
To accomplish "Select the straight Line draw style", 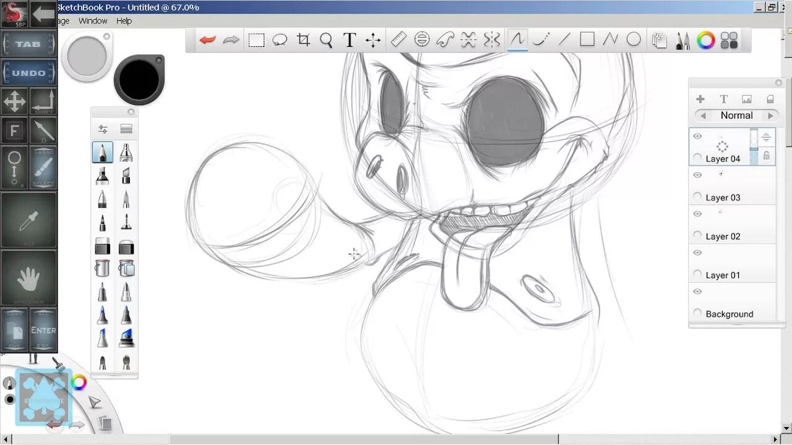I will [564, 40].
